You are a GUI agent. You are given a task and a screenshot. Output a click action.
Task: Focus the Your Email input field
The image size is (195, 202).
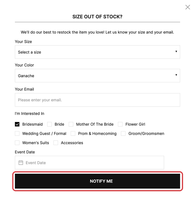[x=97, y=100]
